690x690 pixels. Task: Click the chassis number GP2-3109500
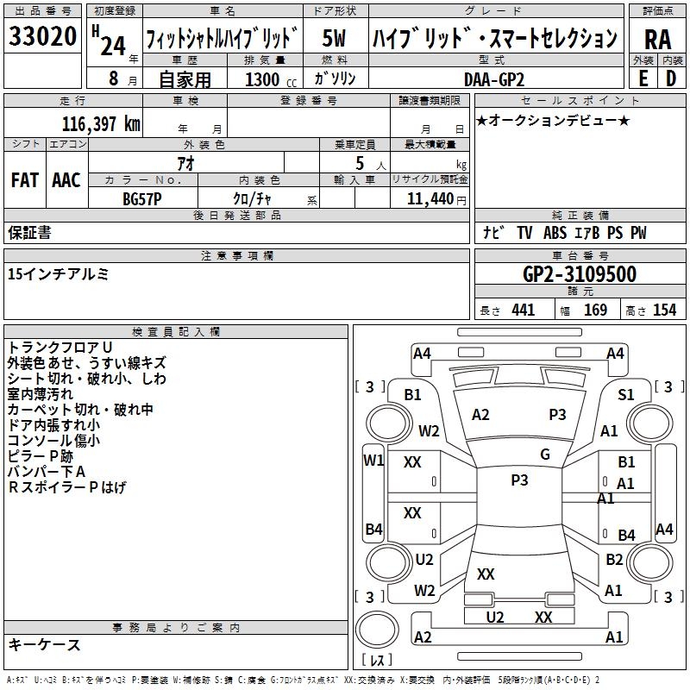579,274
